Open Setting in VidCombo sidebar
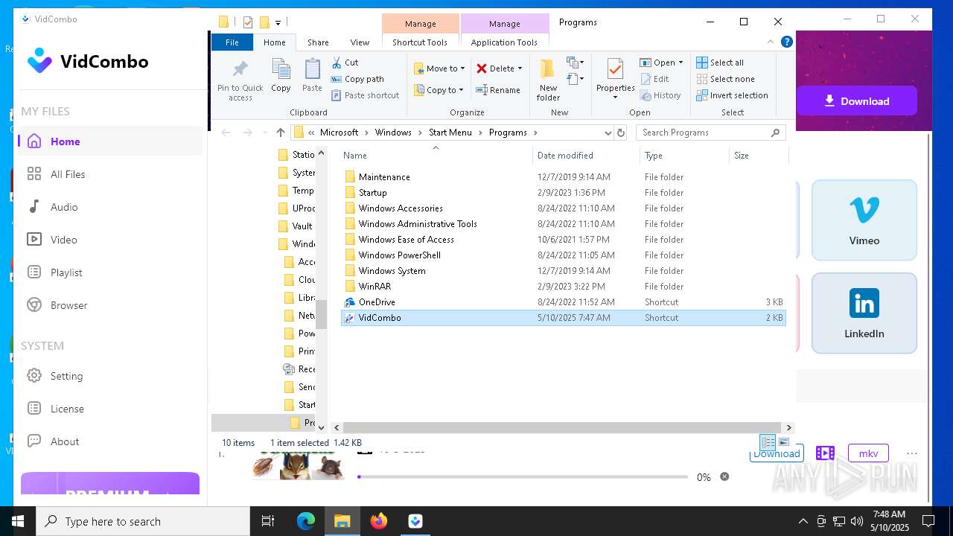The image size is (953, 536). [x=109, y=376]
